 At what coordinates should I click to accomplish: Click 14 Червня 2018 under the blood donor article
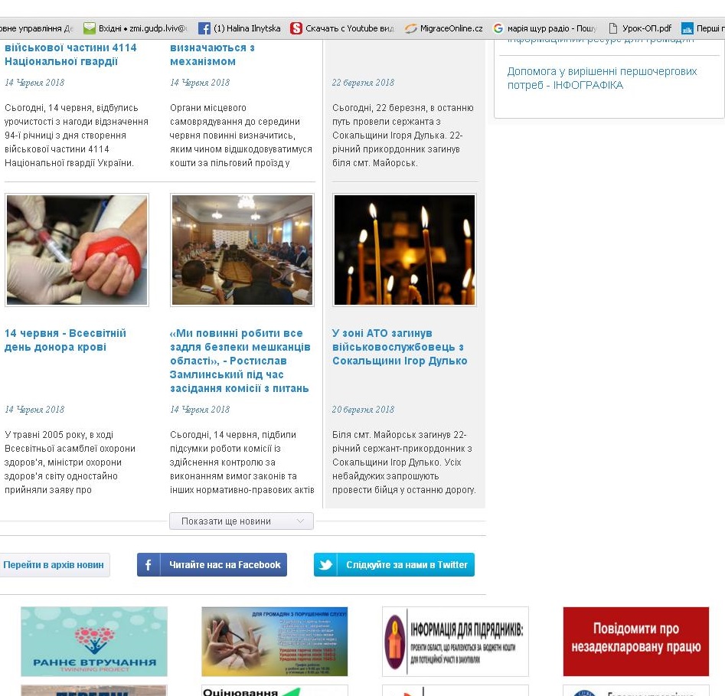(x=34, y=410)
